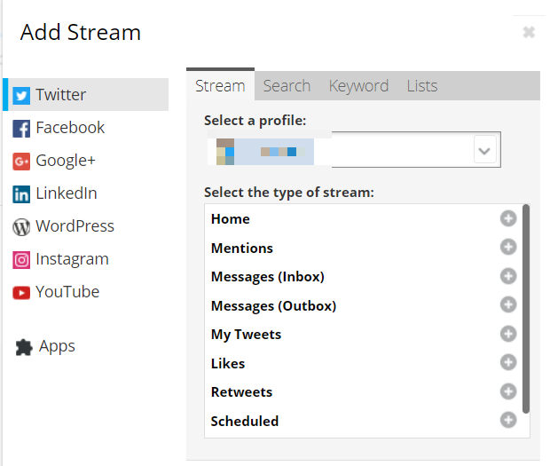This screenshot has height=466, width=550.
Task: Click the stream type list scrollbar
Action: pos(526,309)
